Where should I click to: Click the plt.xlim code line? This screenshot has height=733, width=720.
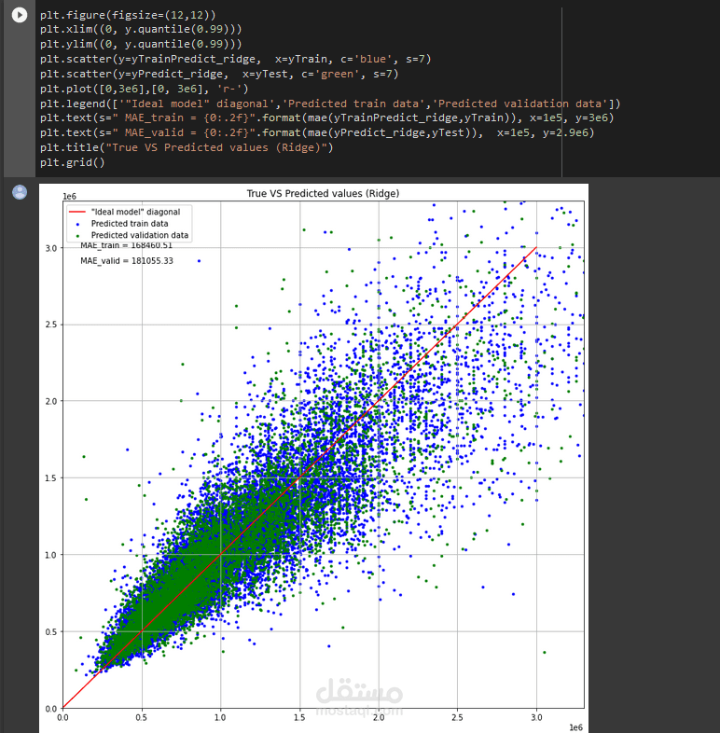(x=141, y=29)
